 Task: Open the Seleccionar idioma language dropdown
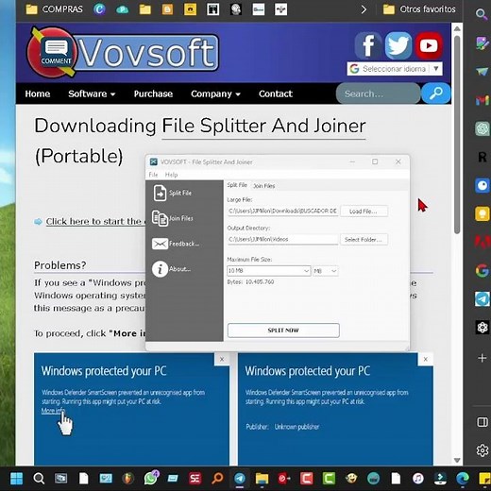[x=395, y=69]
